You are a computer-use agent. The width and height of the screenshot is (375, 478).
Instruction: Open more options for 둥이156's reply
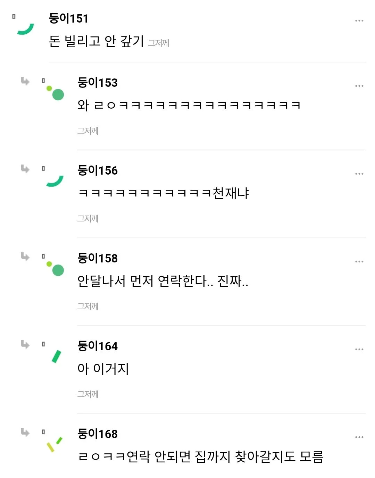(x=359, y=174)
